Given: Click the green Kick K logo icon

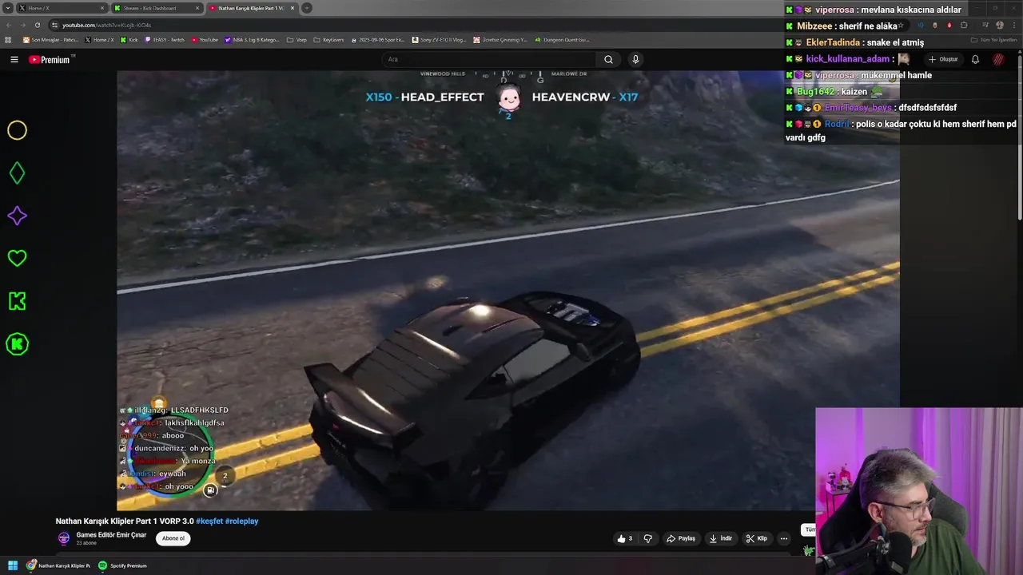Looking at the screenshot, I should point(17,301).
